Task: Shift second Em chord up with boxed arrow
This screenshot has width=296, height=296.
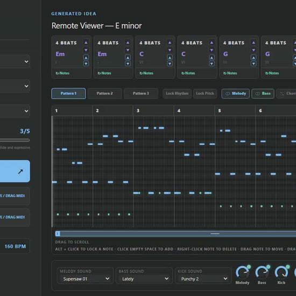Action: (128, 58)
